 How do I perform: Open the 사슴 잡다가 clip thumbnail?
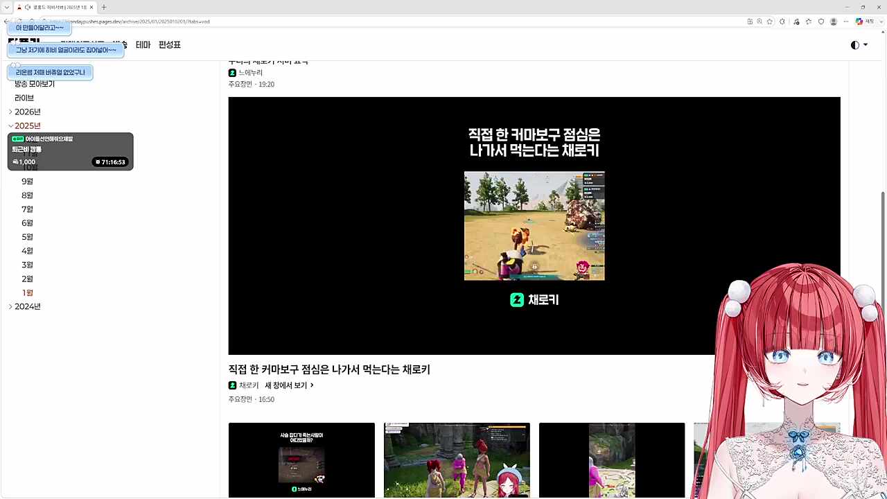301,460
